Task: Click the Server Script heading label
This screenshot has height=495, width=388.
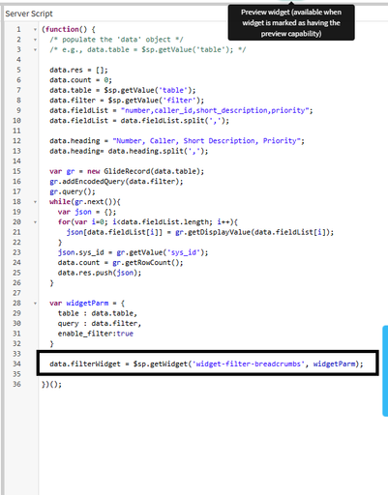Action: point(29,14)
